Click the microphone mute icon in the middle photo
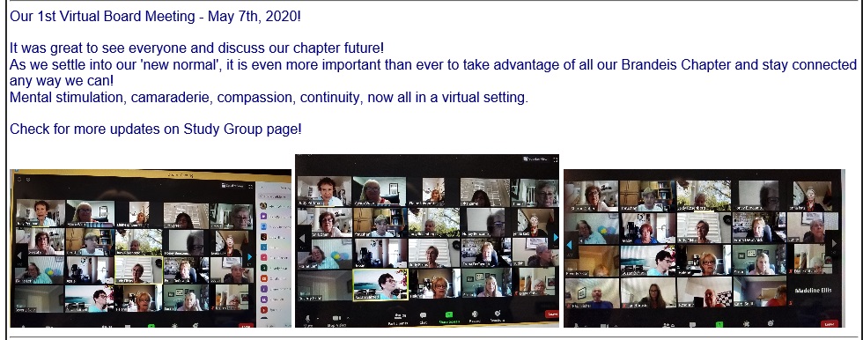The height and width of the screenshot is (340, 863). pos(307,318)
